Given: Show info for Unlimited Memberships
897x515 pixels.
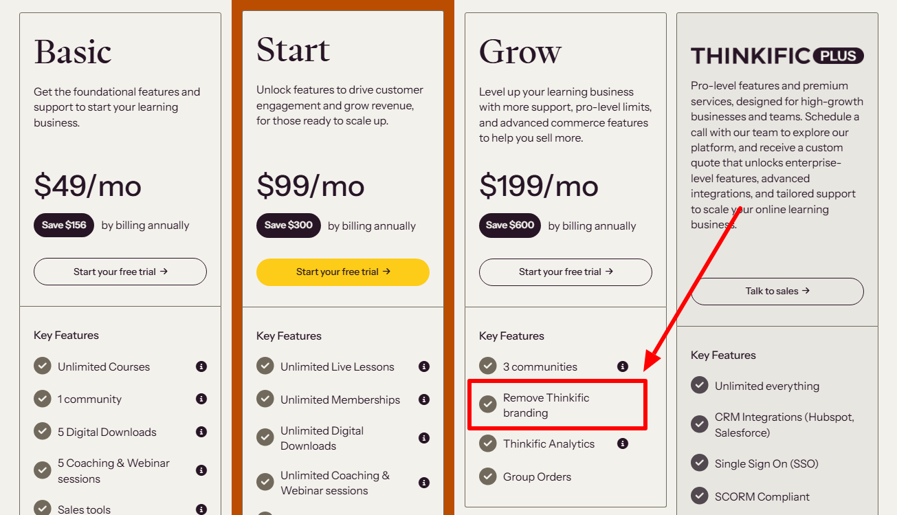Looking at the screenshot, I should tap(424, 399).
